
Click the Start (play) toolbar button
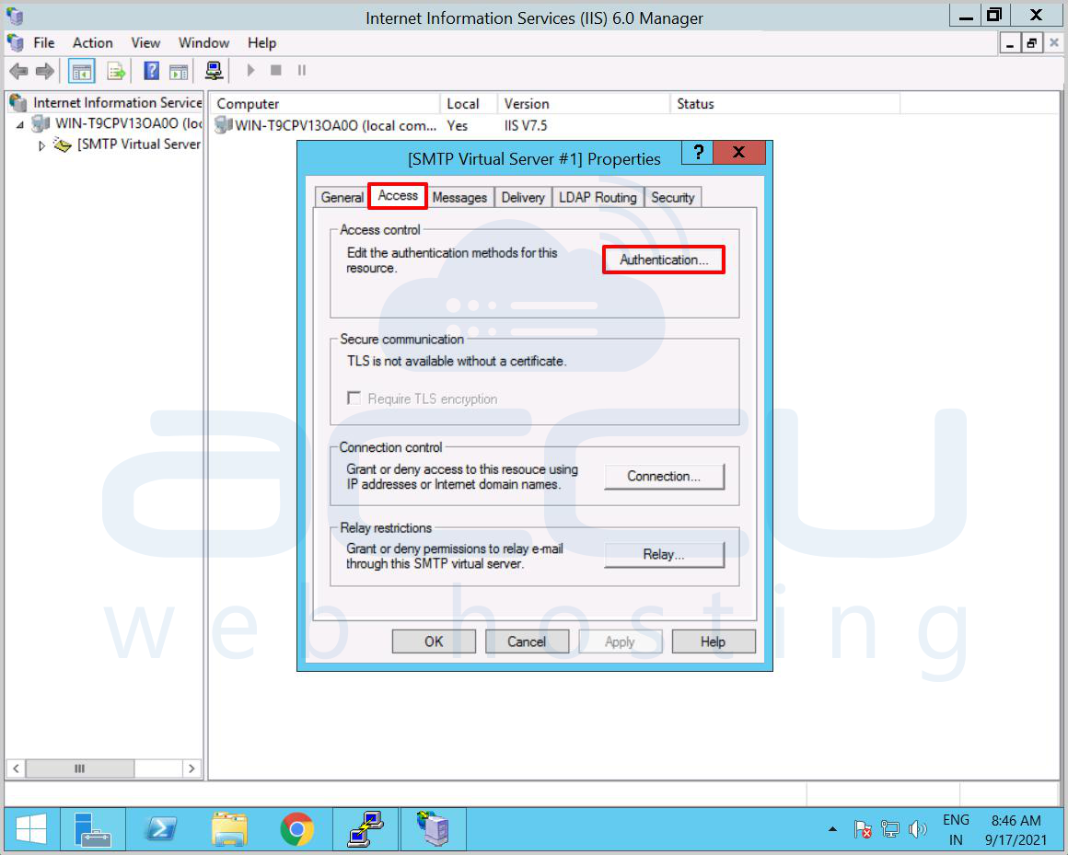pyautogui.click(x=250, y=70)
